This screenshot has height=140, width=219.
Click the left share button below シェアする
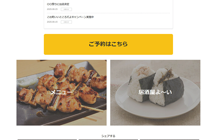click(x=47, y=140)
